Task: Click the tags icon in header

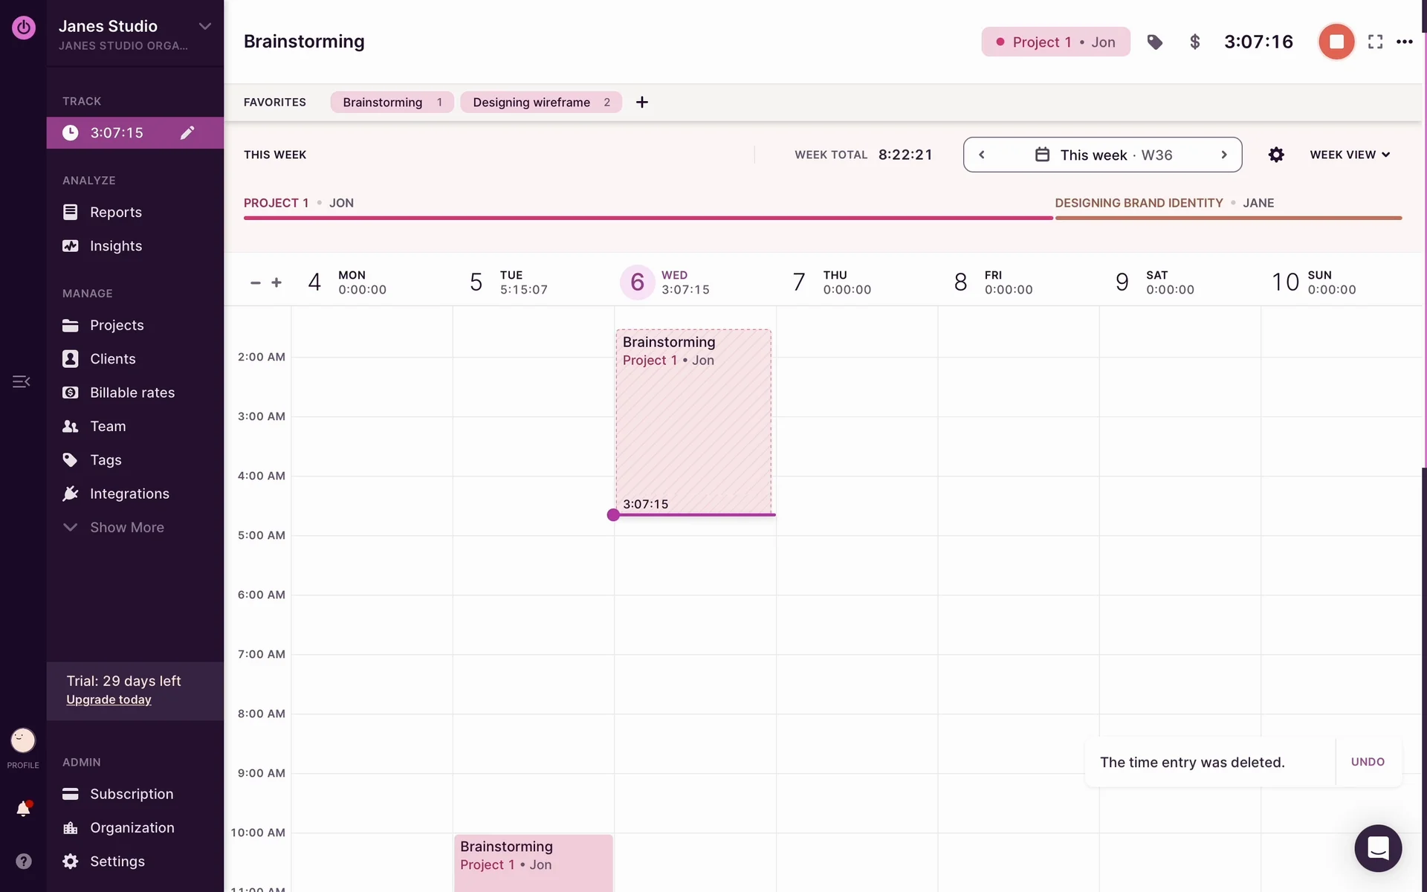Action: (x=1154, y=42)
